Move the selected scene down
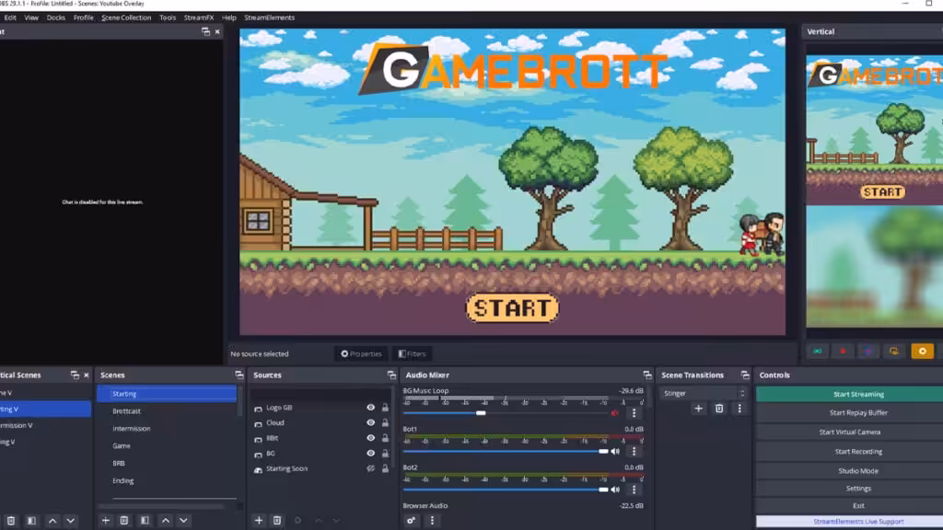 (183, 521)
